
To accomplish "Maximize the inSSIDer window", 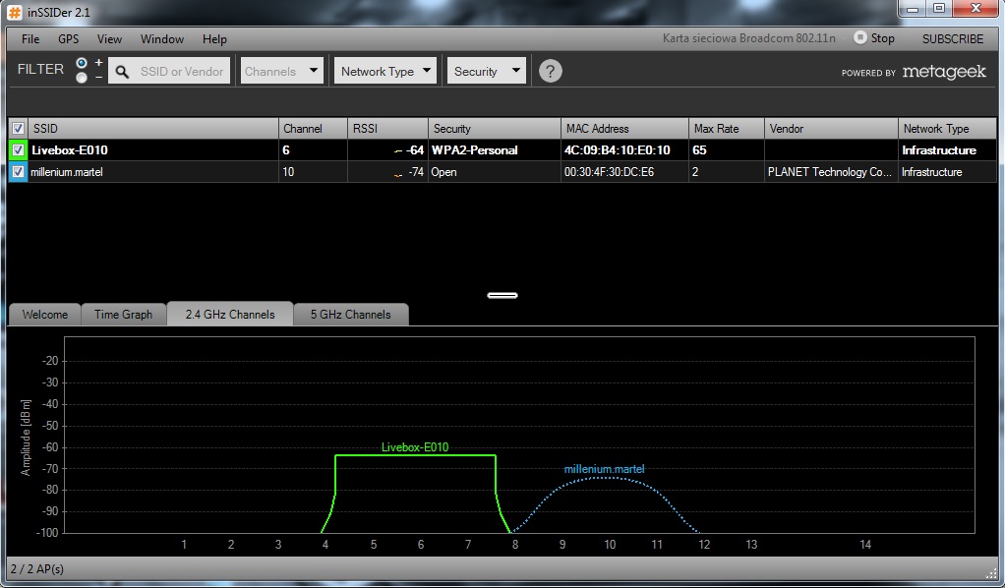I will click(x=939, y=9).
